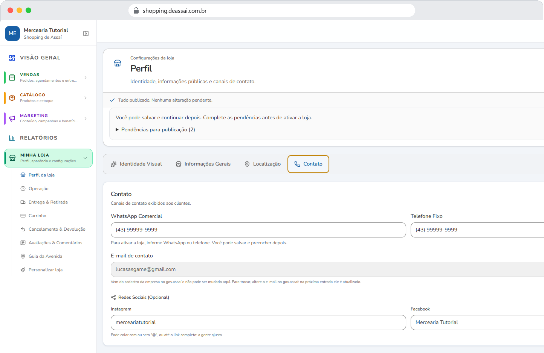Expand the Vendas menu chevron
Image resolution: width=544 pixels, height=353 pixels.
(86, 78)
